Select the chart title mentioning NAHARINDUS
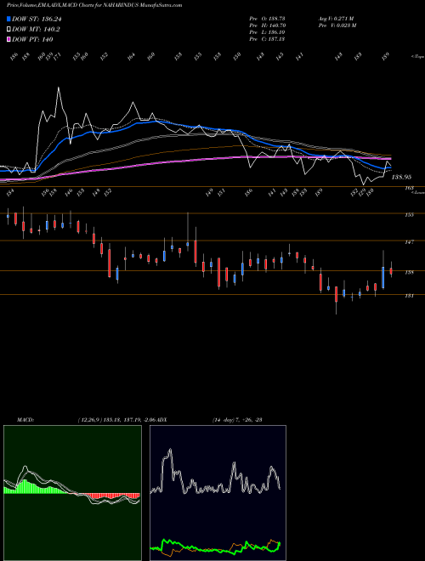The height and width of the screenshot is (561, 425). [94, 5]
